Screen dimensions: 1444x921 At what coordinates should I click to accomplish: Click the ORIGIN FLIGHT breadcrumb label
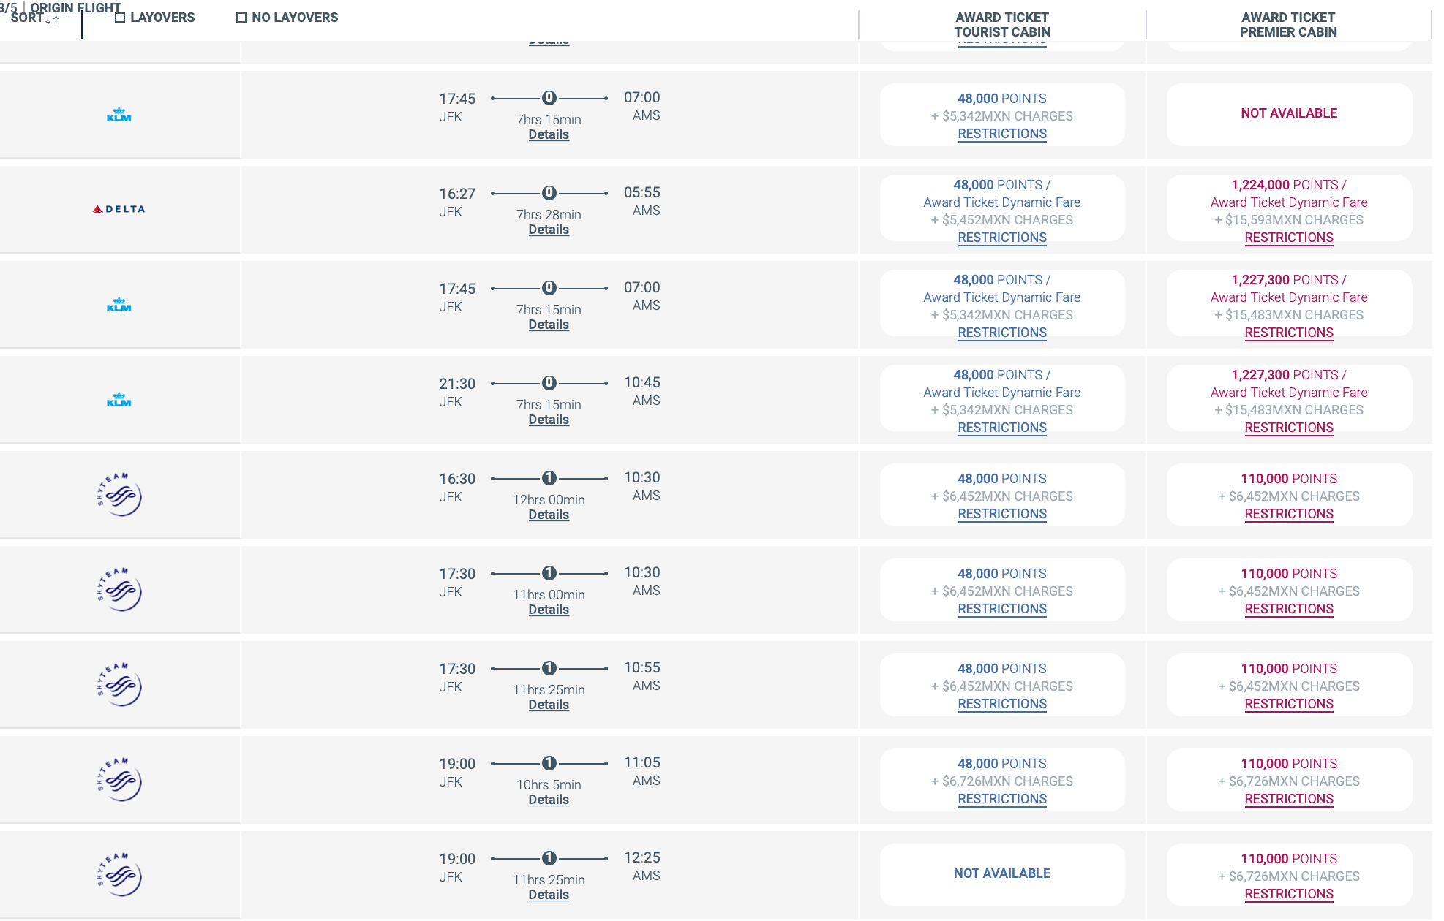(x=77, y=7)
